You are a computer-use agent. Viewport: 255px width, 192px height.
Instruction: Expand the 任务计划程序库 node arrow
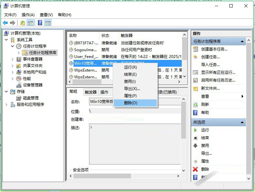point(18,53)
